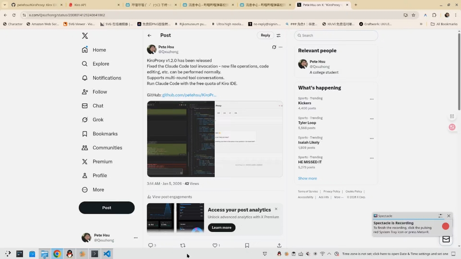The height and width of the screenshot is (259, 461).
Task: Click the X logo in sidebar
Action: [85, 36]
